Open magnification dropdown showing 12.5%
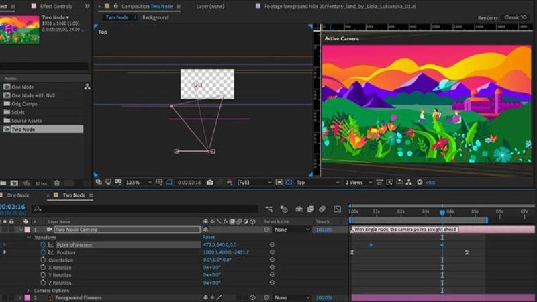The height and width of the screenshot is (302, 537). tap(139, 182)
